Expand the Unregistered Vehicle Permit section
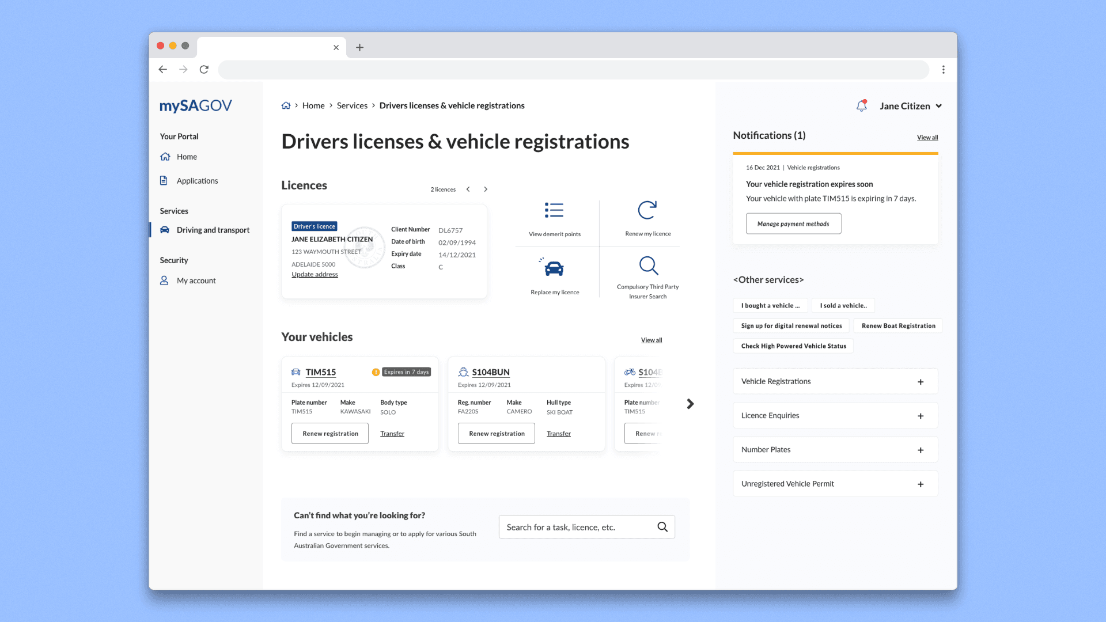 [x=920, y=484]
